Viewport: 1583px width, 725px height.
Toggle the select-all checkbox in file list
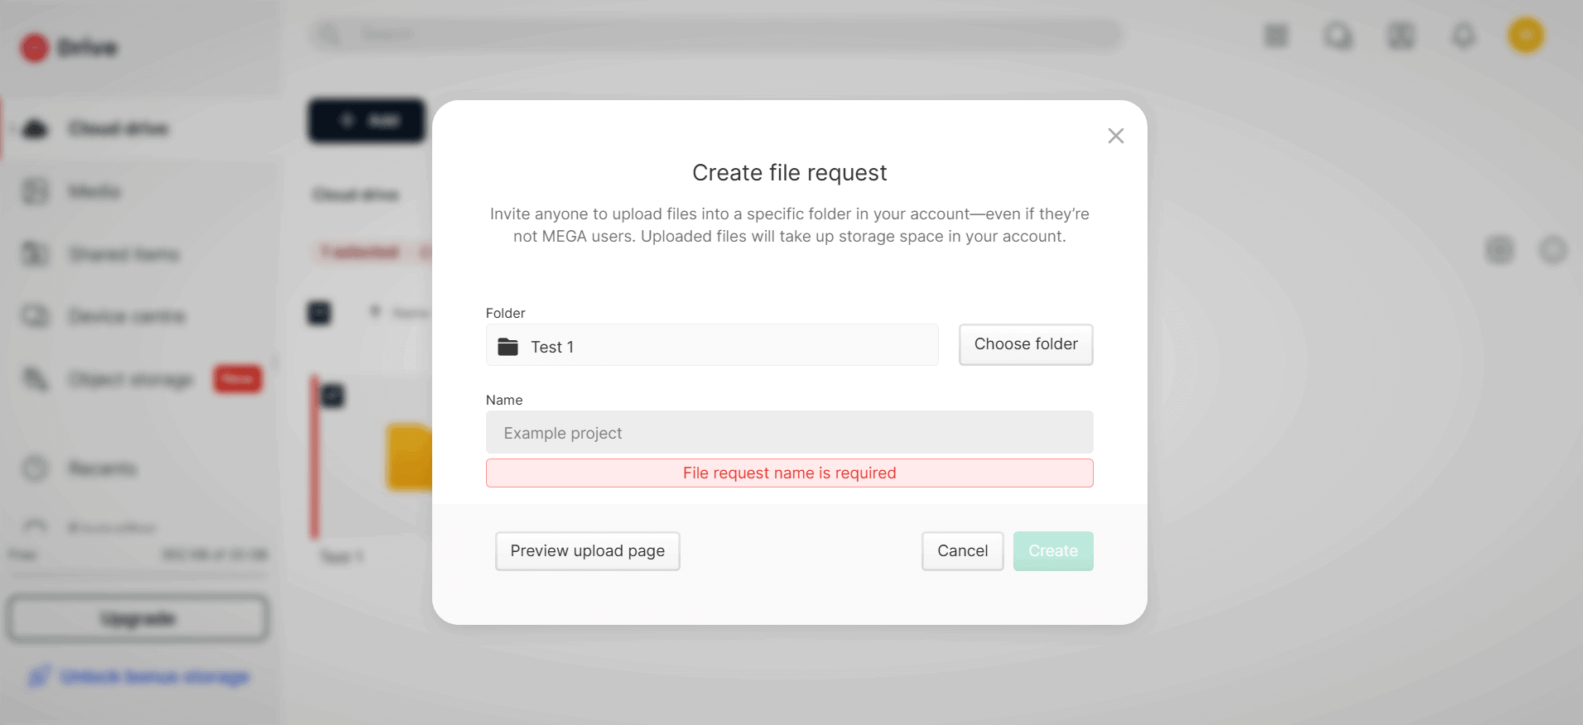click(x=319, y=313)
